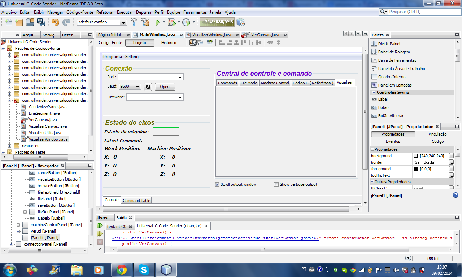Viewport: 462px width, 277px height.
Task: Click the Redo arrow icon
Action: pos(66,22)
